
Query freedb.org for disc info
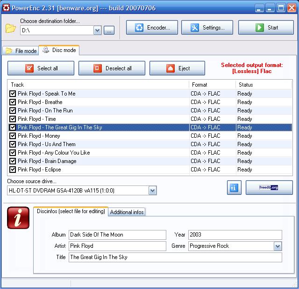pos(269,188)
